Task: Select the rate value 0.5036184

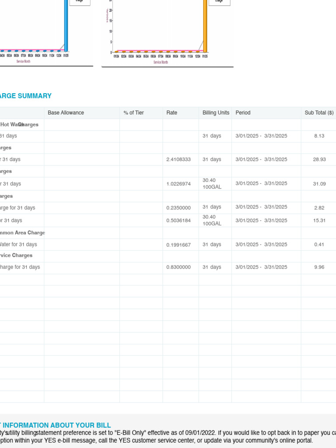Action: click(x=178, y=220)
